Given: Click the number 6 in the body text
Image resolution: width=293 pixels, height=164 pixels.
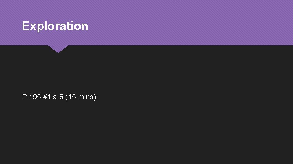Looking at the screenshot, I should click(61, 97).
